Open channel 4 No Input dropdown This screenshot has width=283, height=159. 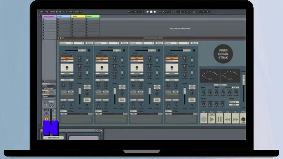point(171,43)
